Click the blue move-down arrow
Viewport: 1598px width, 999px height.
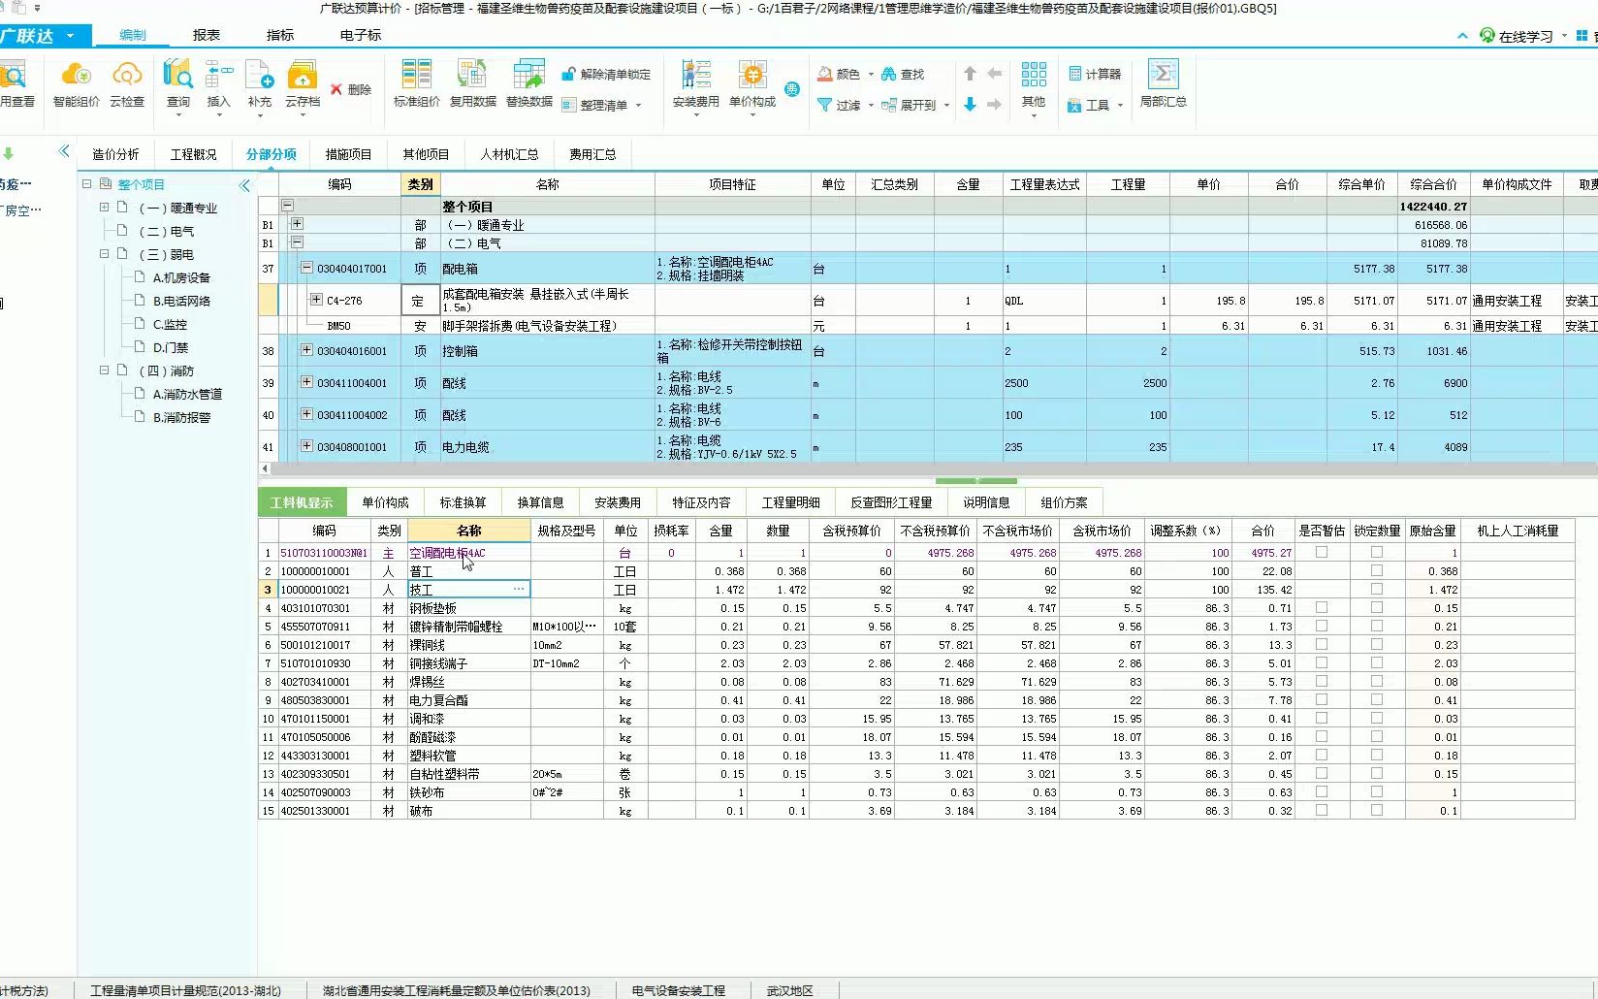point(970,105)
